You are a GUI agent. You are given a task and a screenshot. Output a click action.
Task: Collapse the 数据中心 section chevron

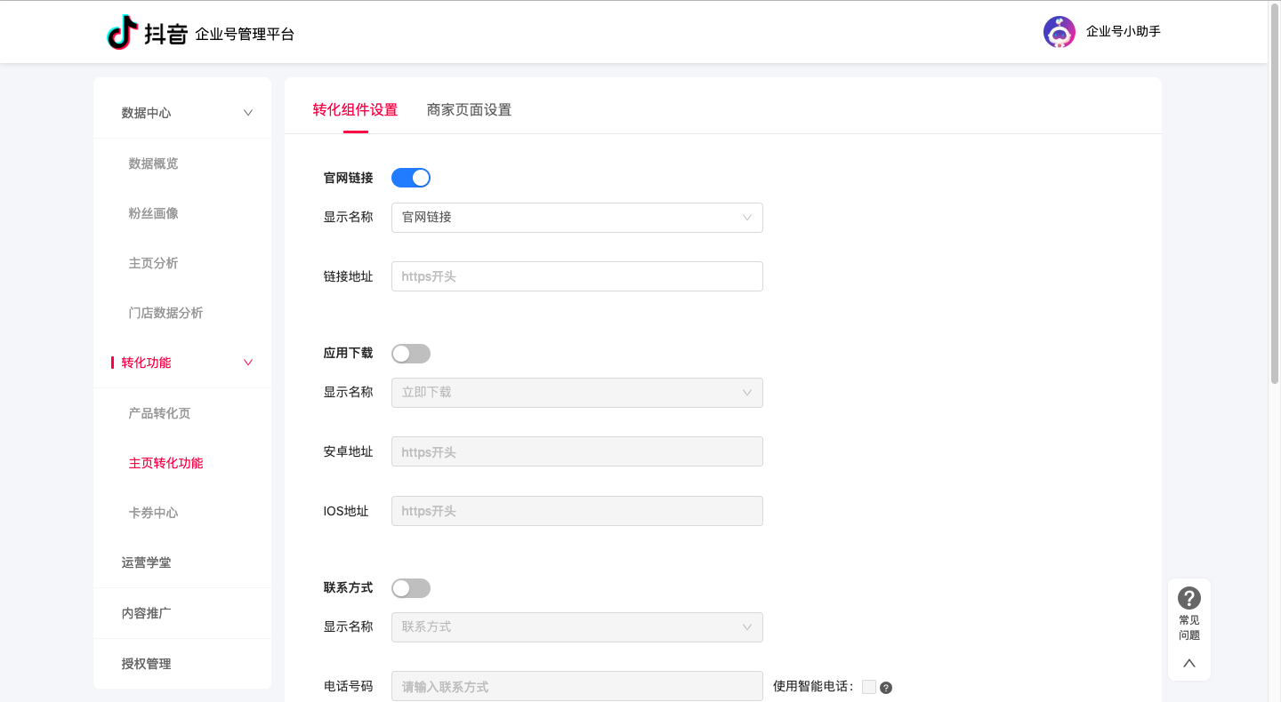(x=247, y=112)
